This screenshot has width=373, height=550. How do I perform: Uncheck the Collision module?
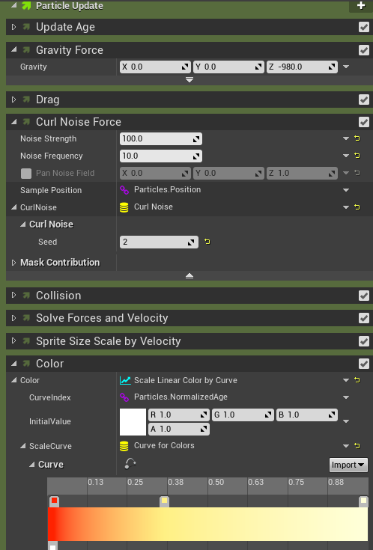pyautogui.click(x=364, y=296)
